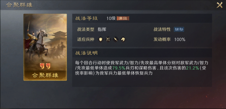This screenshot has height=109, width=226.
Task: Tap the 10级 level value
Action: coord(111,18)
